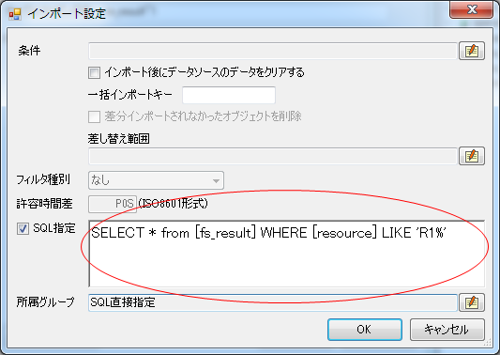Image resolution: width=500 pixels, height=355 pixels.
Task: Uncheck the SQL指定 checkbox
Action: [x=23, y=228]
